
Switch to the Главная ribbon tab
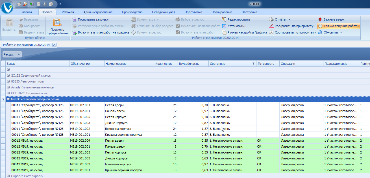point(27,12)
